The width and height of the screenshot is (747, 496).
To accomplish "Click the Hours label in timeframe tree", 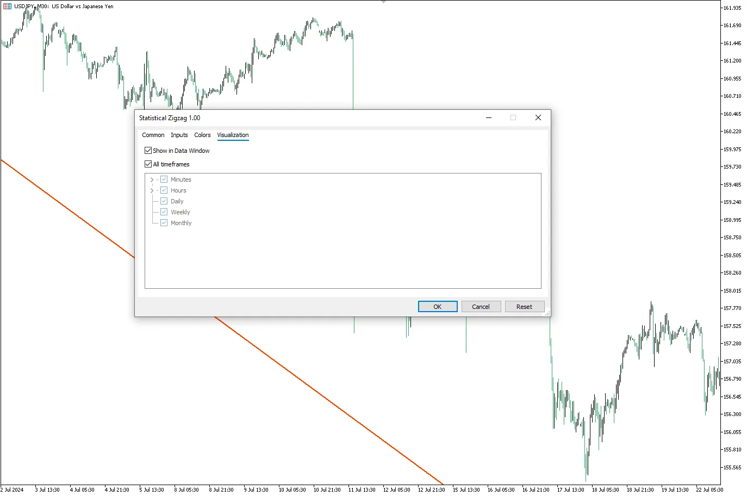I will [x=178, y=190].
